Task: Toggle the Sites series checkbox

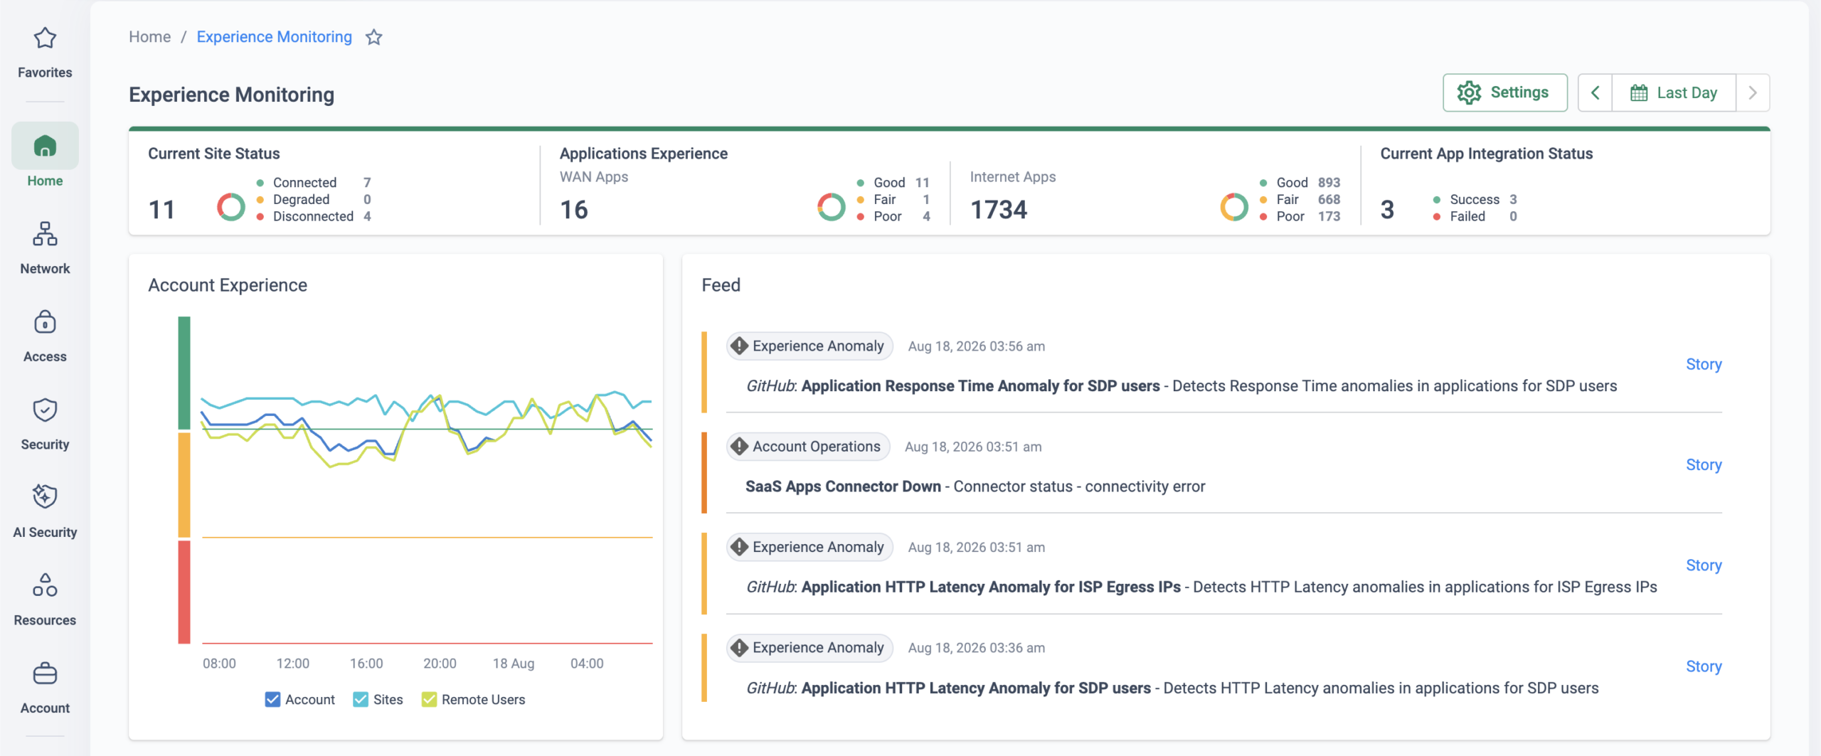Action: point(361,700)
